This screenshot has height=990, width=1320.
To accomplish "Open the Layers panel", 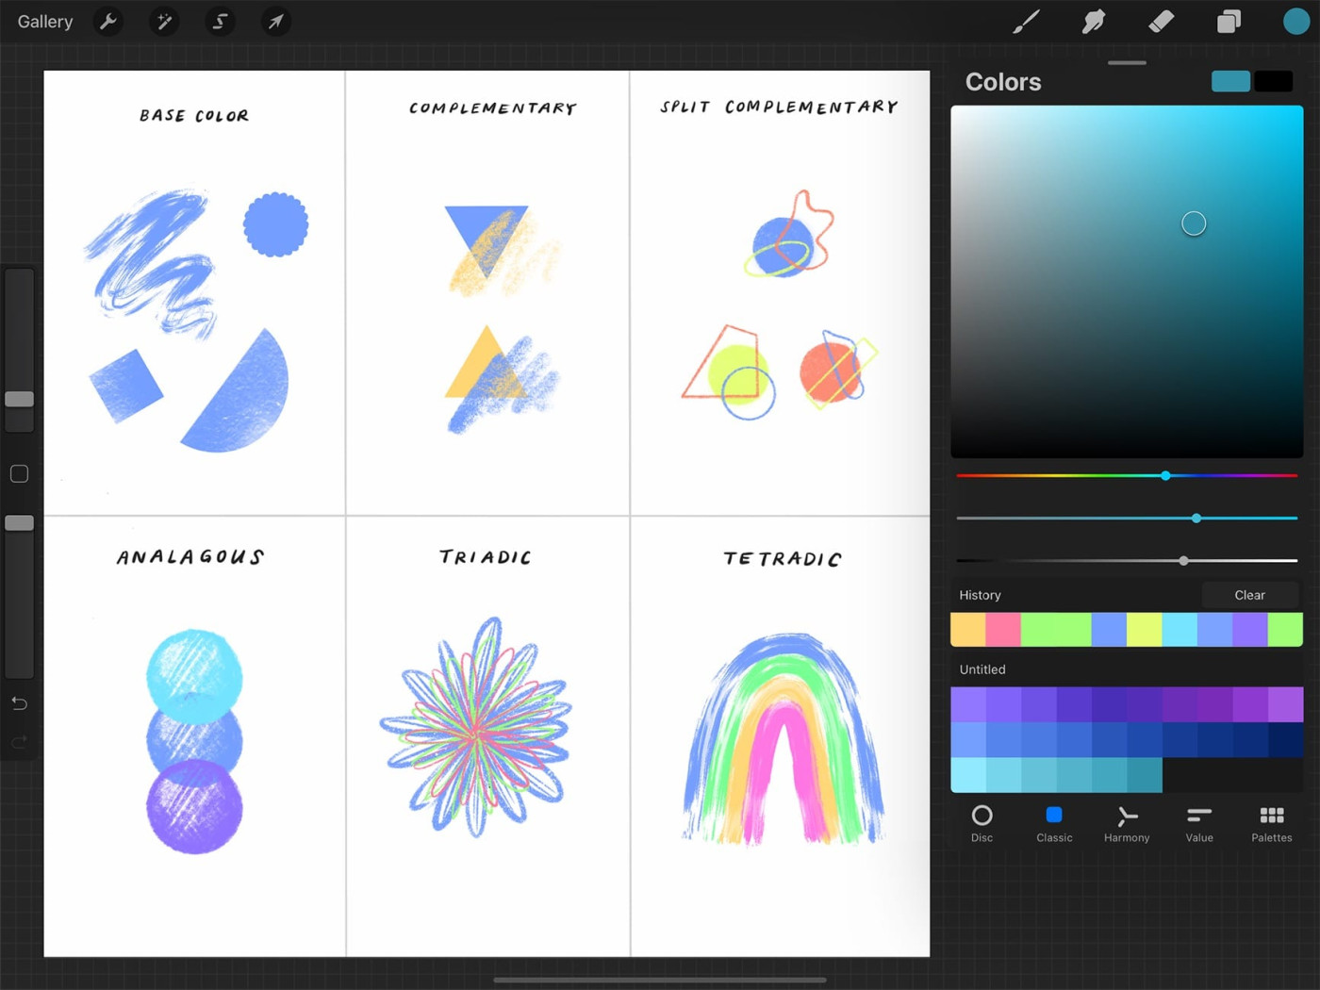I will pyautogui.click(x=1229, y=21).
